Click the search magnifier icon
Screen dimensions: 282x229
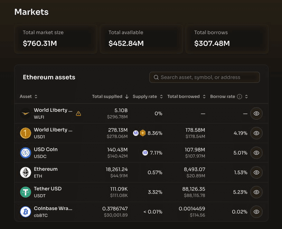[156, 77]
